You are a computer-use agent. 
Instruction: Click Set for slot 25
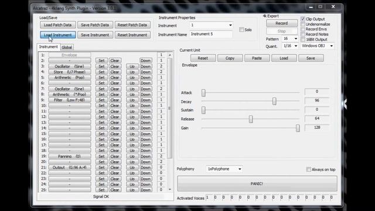(101, 190)
